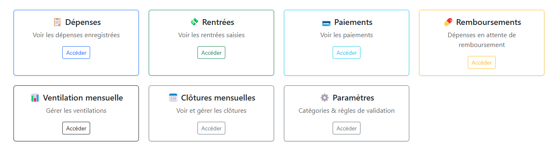Click the Remboursements card heading
The height and width of the screenshot is (152, 560).
[x=489, y=22]
